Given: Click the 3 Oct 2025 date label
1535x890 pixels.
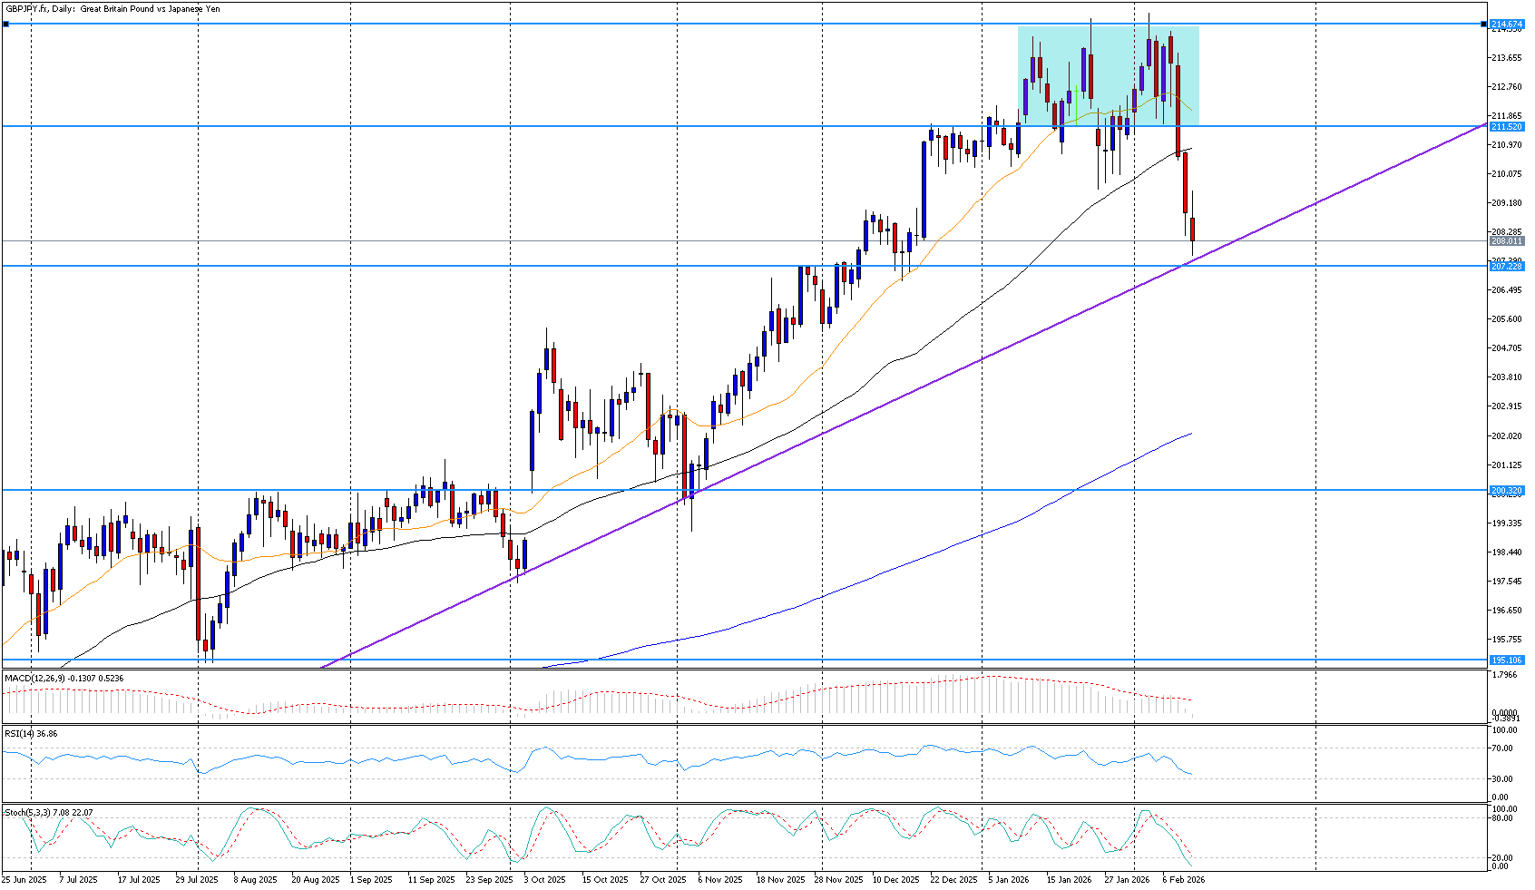Looking at the screenshot, I should coord(544,879).
